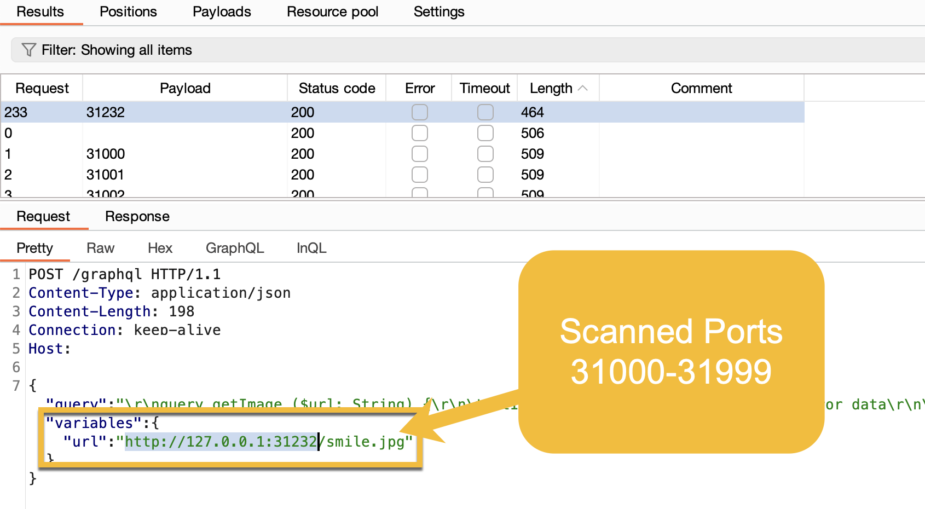
Task: Click the filter funnel icon
Action: pos(28,50)
